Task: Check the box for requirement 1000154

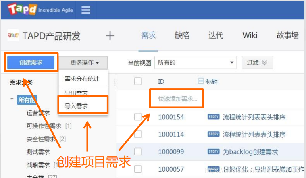Action: click(138, 117)
